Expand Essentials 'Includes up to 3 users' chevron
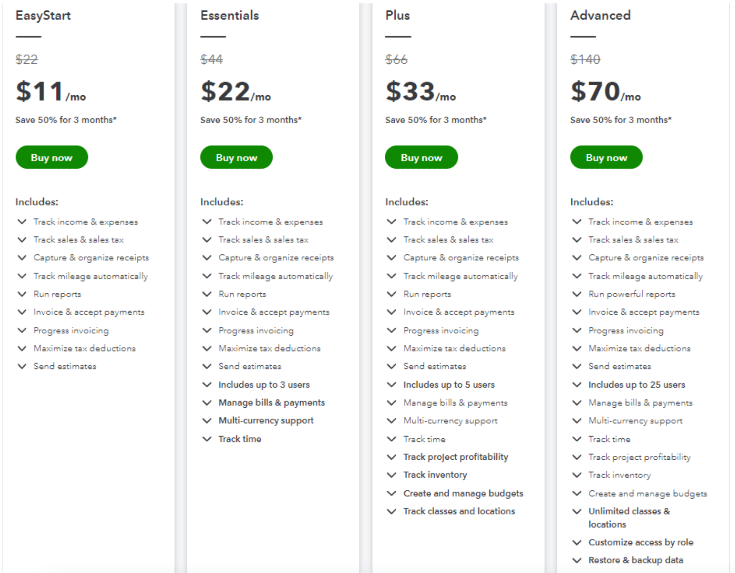This screenshot has width=735, height=573. coord(207,384)
